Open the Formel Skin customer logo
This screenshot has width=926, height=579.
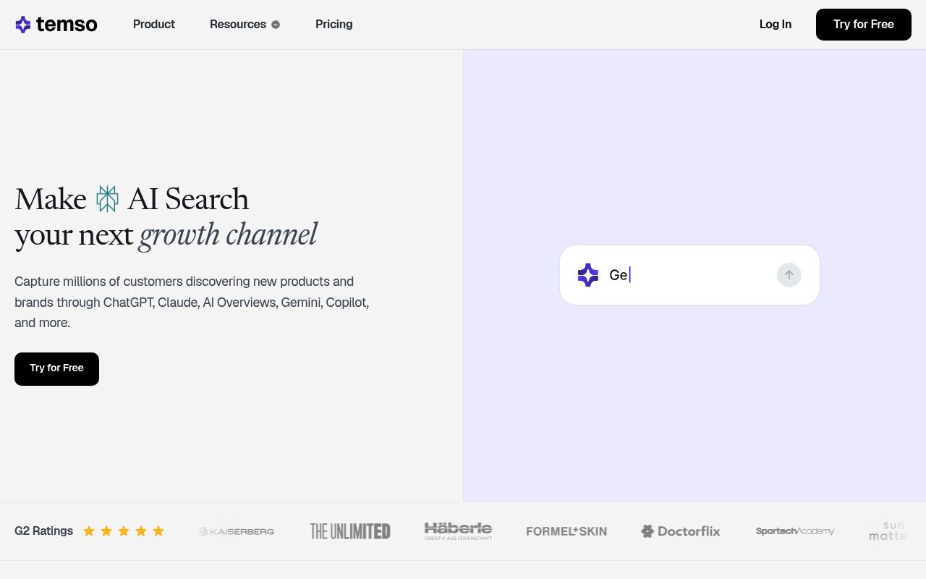(566, 531)
